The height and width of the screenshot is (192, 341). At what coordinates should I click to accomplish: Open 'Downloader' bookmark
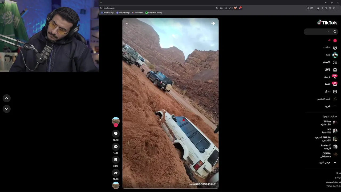coord(137,13)
